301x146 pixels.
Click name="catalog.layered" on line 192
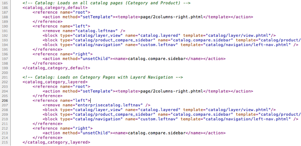(x=153, y=35)
